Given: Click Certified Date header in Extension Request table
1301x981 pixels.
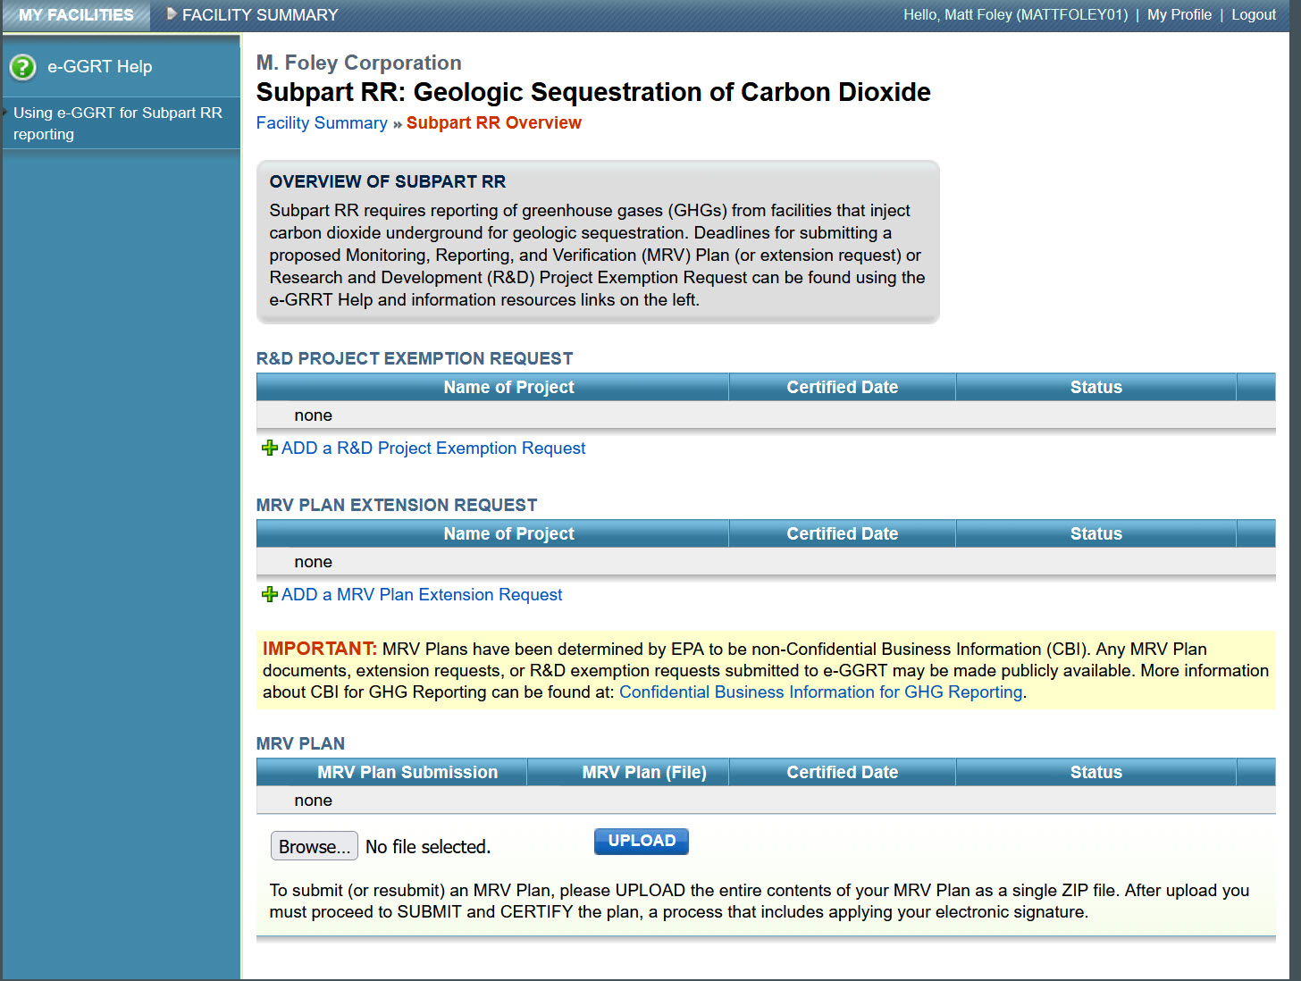Looking at the screenshot, I should (843, 533).
